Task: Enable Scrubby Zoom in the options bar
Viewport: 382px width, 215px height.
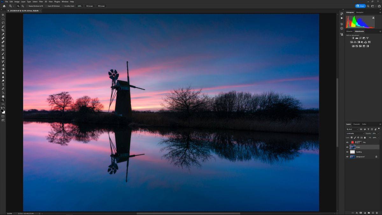Action: (x=63, y=6)
